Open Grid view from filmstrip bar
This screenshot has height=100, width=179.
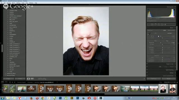click(10, 82)
